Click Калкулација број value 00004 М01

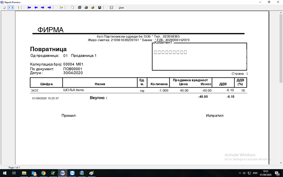73,64
